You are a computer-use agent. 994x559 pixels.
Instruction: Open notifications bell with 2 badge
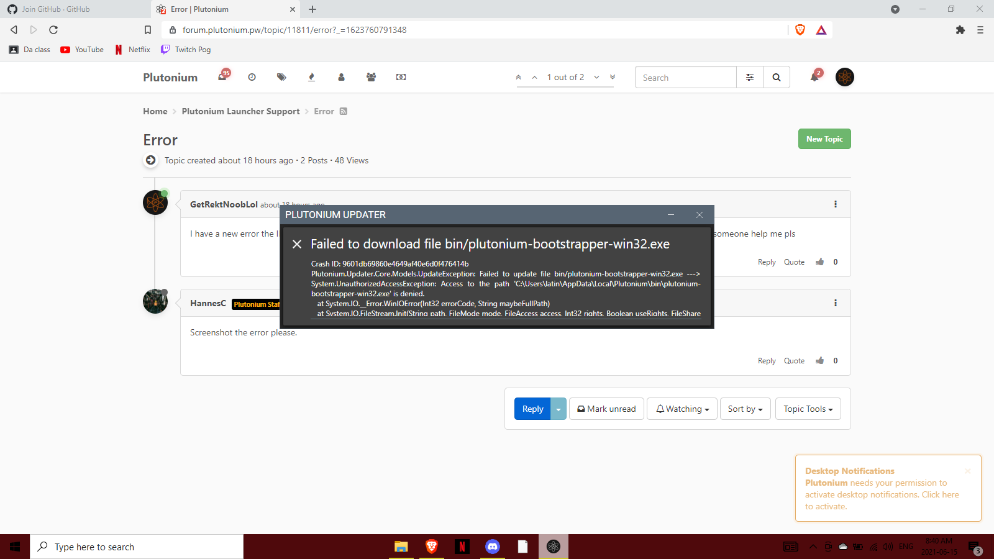click(816, 76)
